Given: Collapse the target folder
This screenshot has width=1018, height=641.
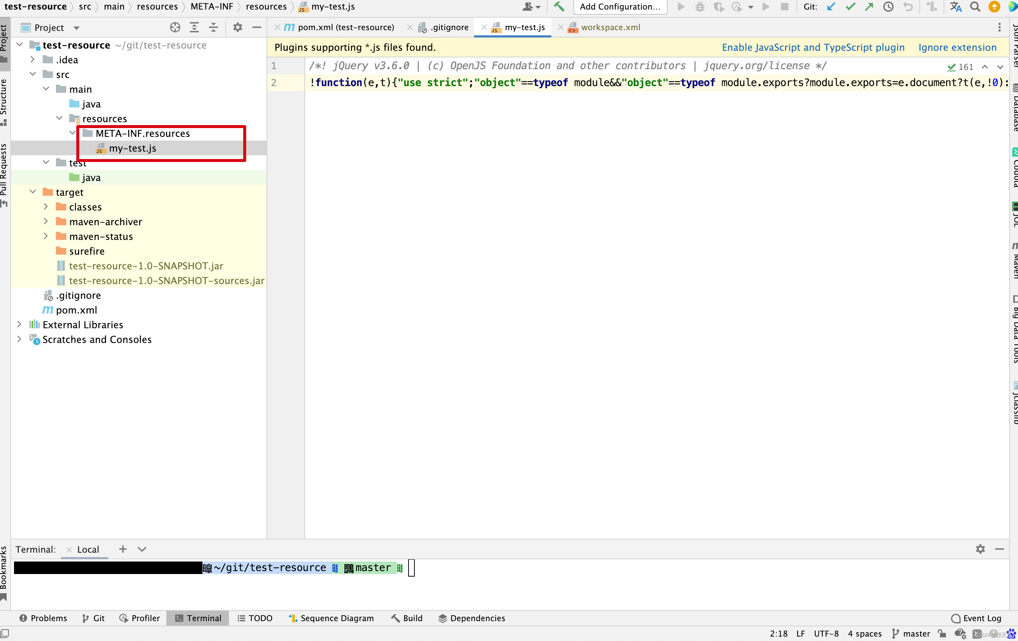Looking at the screenshot, I should tap(32, 192).
